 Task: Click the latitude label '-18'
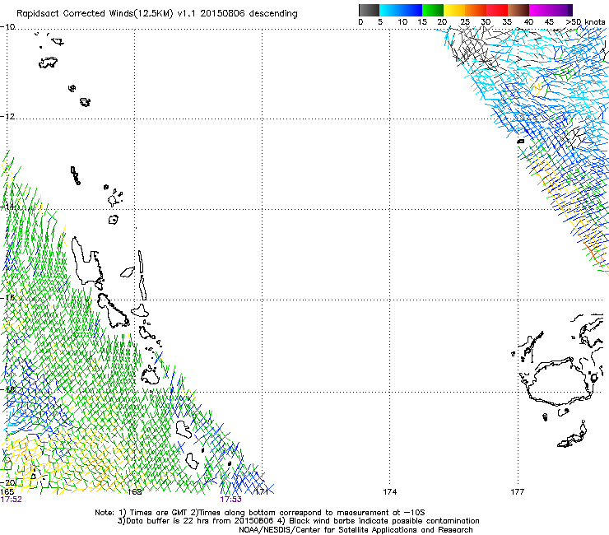7,389
